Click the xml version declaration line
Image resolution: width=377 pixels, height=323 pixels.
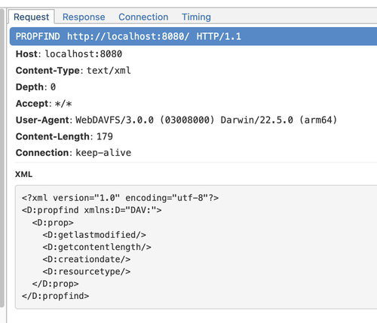120,198
